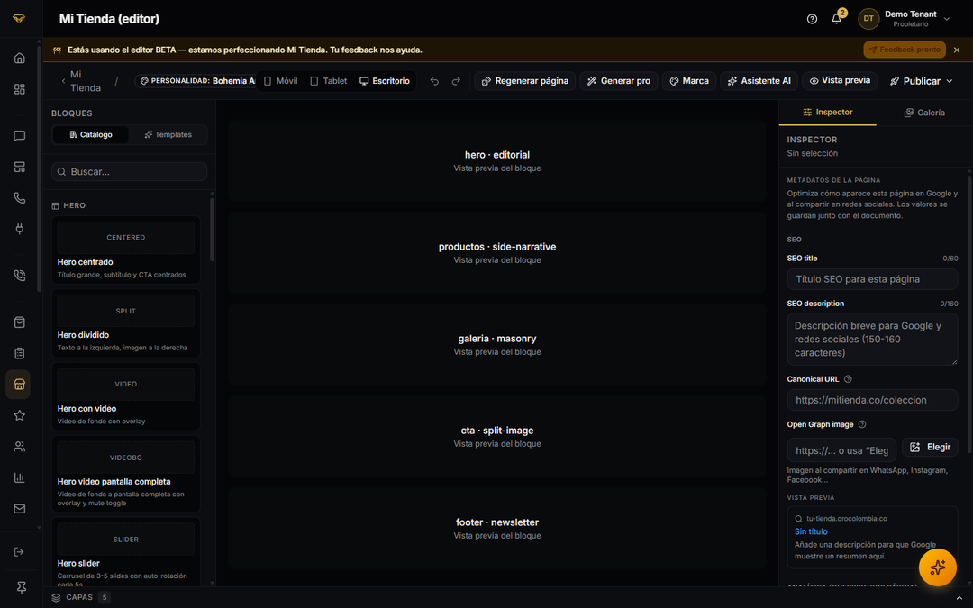Select the footer · newsletter block

[x=496, y=528]
